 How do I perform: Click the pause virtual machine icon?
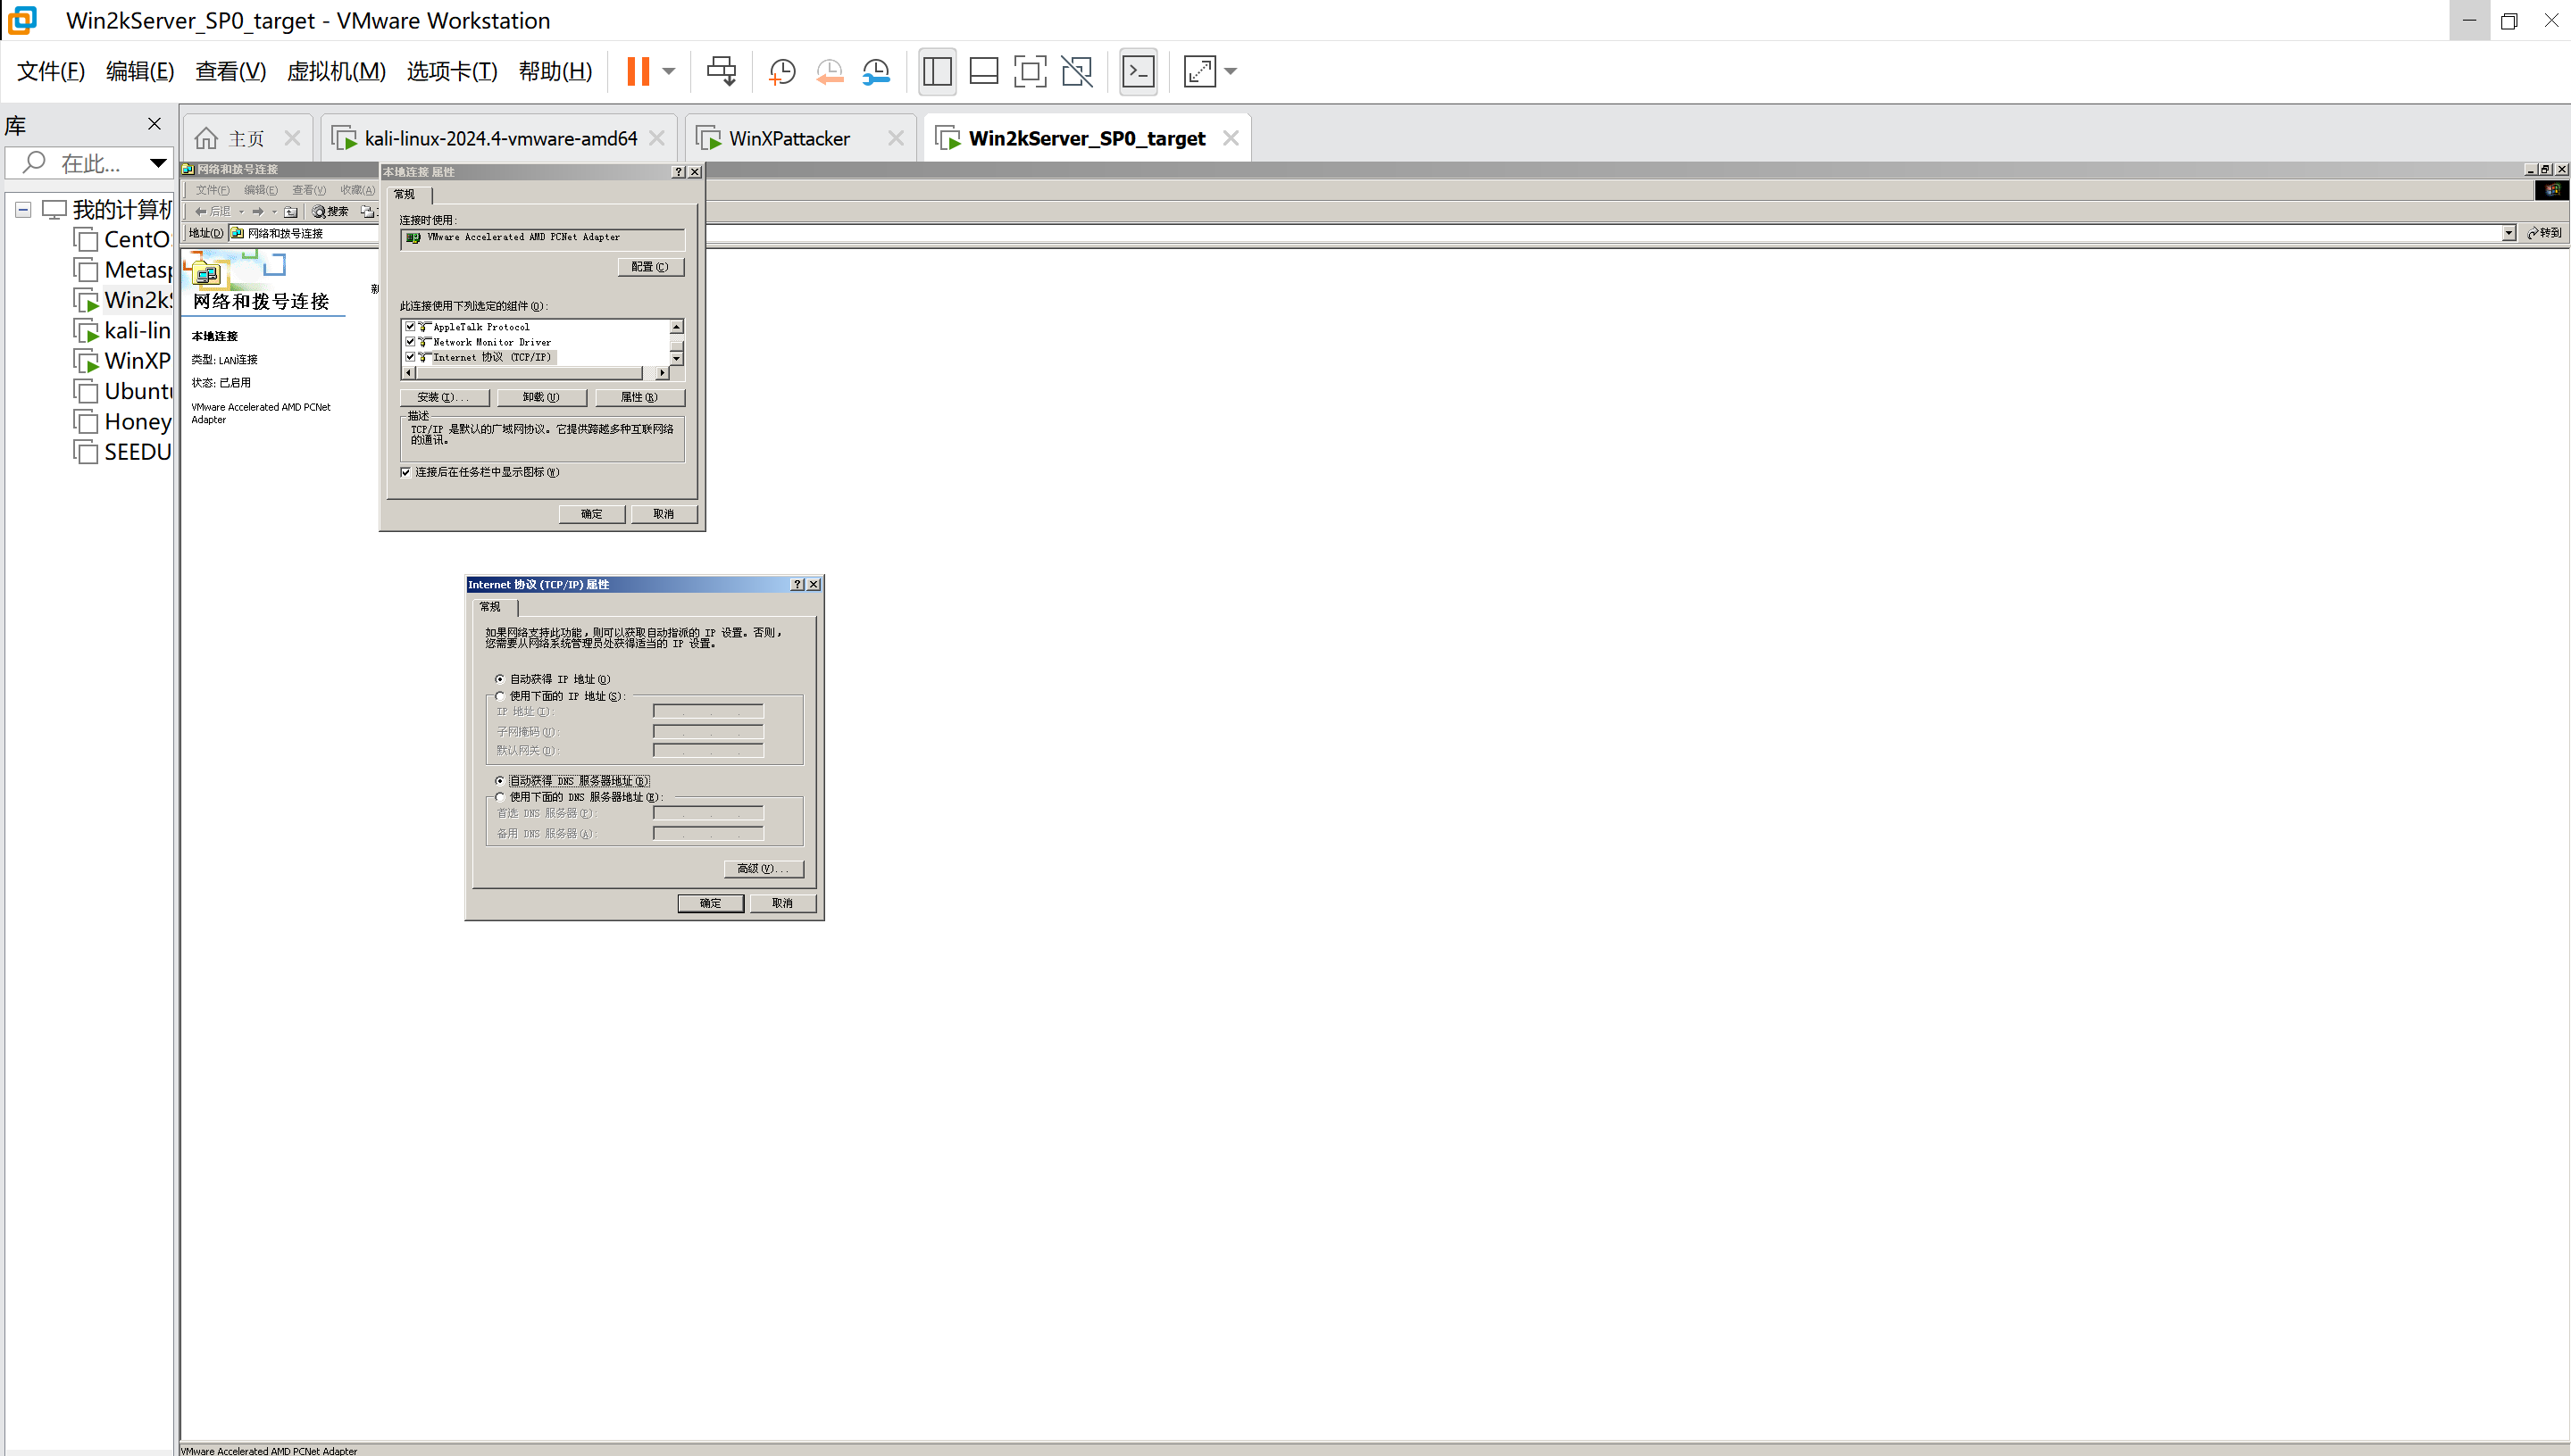click(638, 71)
